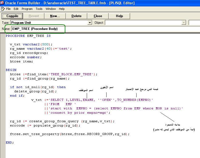Open the Program menu
This screenshot has height=158, width=200.
coord(27,9)
